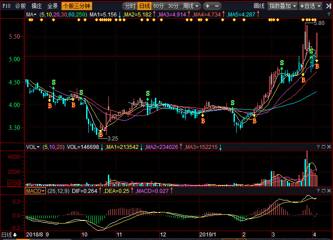Screen dimensions: 333x240
Task: Click the volume MA1=213542 label
Action: [123, 147]
